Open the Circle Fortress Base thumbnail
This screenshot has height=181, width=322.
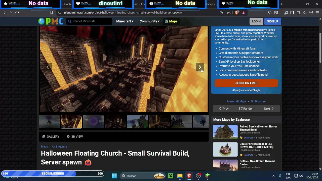coord(225,149)
